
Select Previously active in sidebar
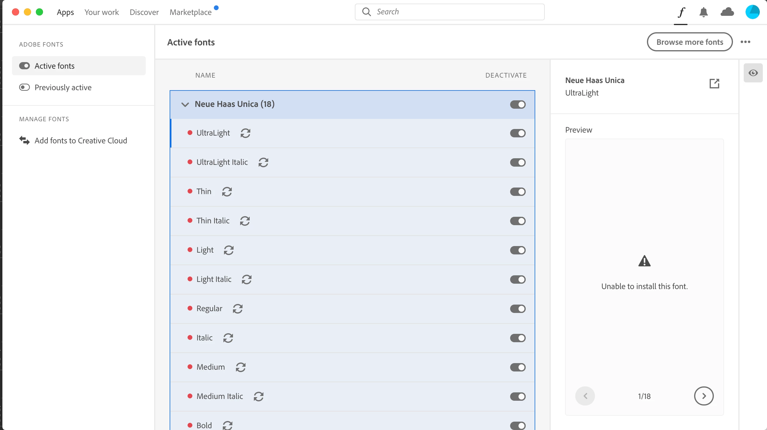point(63,87)
